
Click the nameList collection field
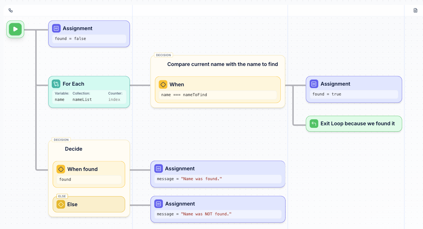tap(82, 99)
